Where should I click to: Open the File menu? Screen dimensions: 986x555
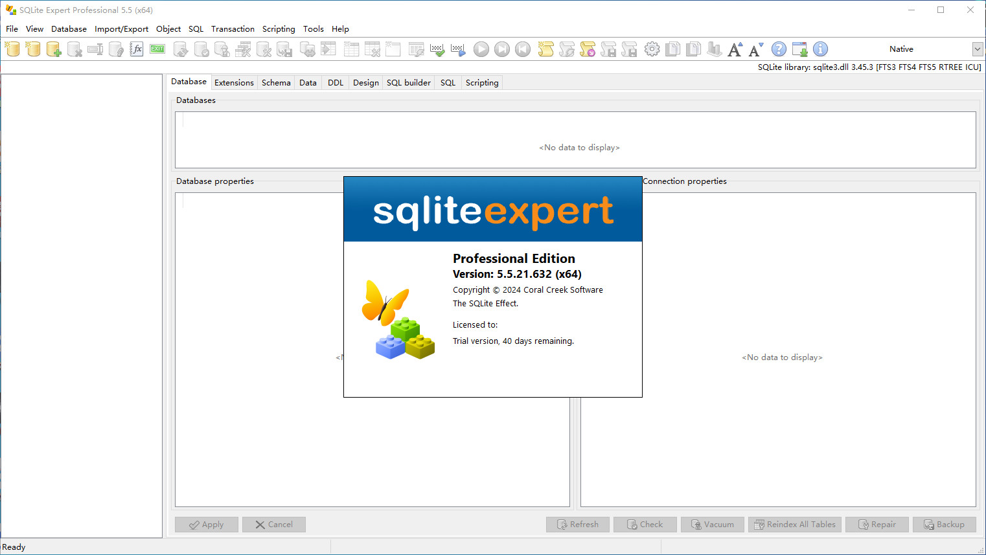12,29
